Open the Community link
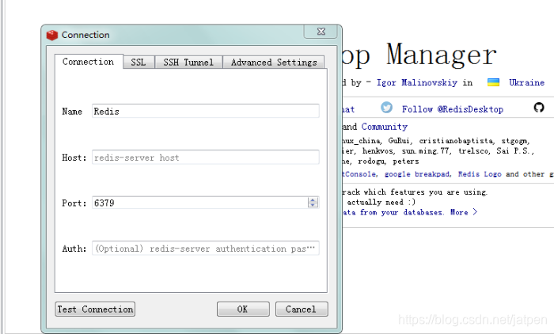The image size is (554, 334). pyautogui.click(x=385, y=127)
